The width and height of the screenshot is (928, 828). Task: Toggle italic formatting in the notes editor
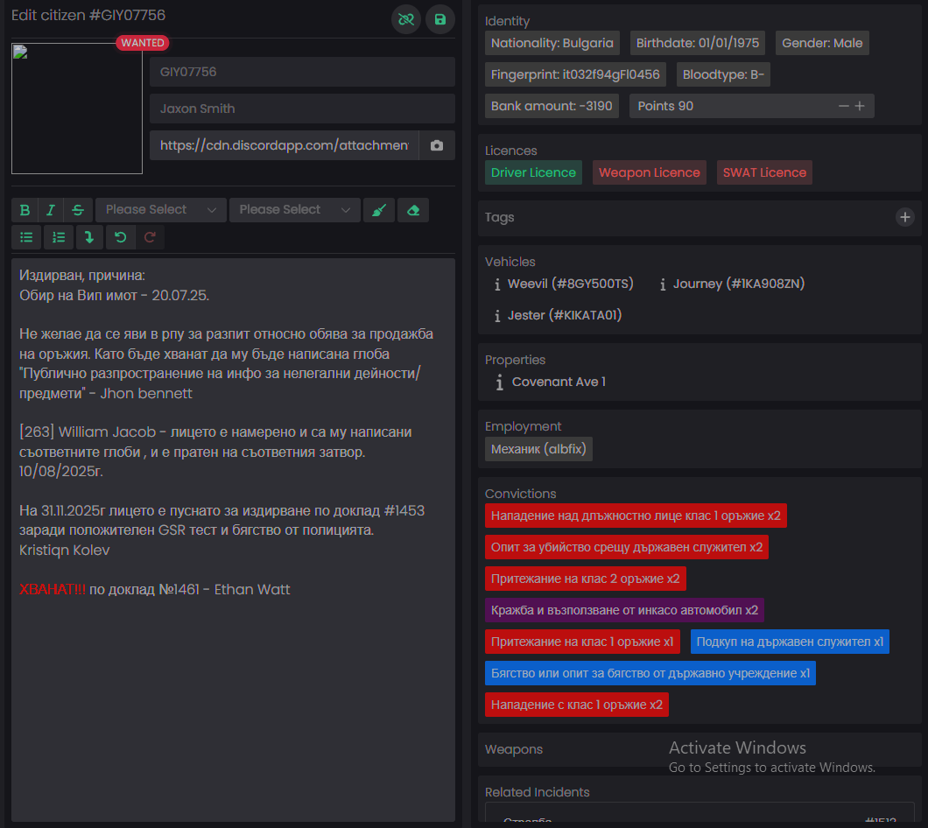point(51,210)
